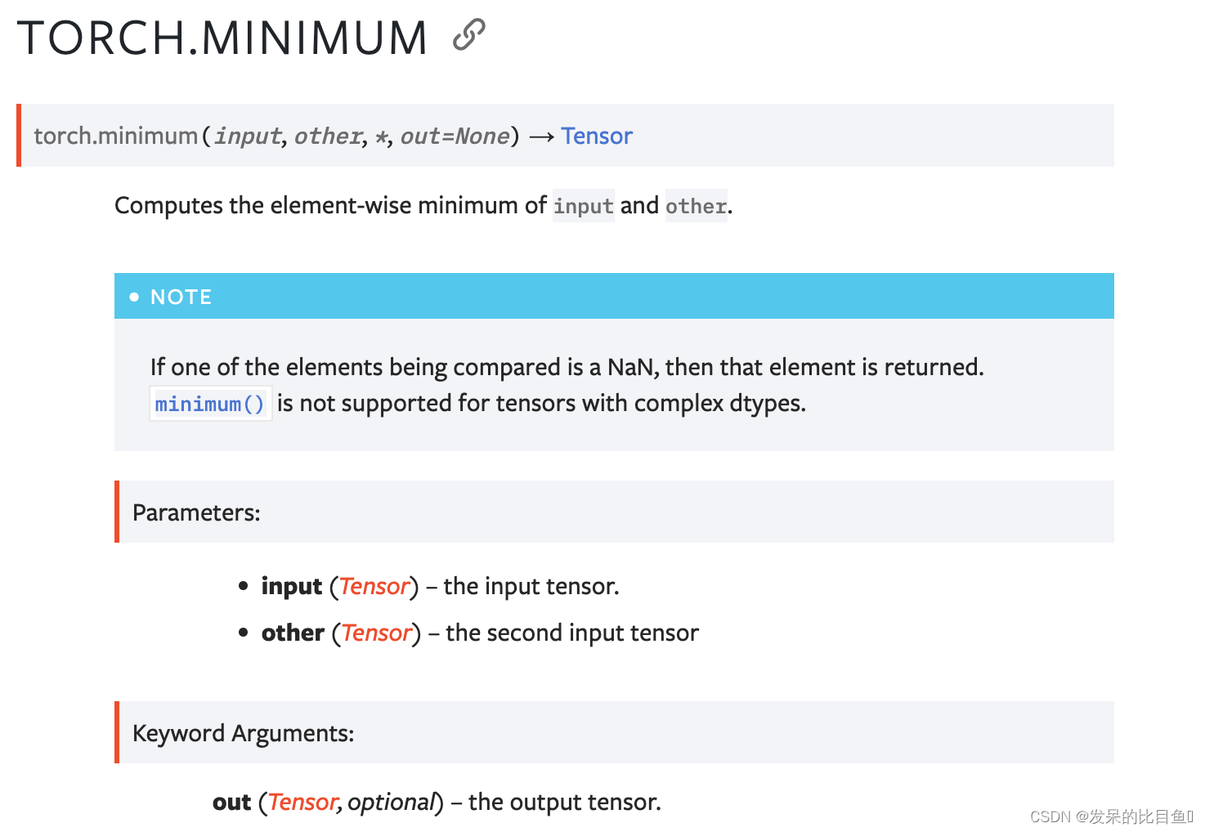Viewport: 1205px width, 832px height.
Task: Click the TORCH.MINIMUM page heading
Action: point(222,38)
